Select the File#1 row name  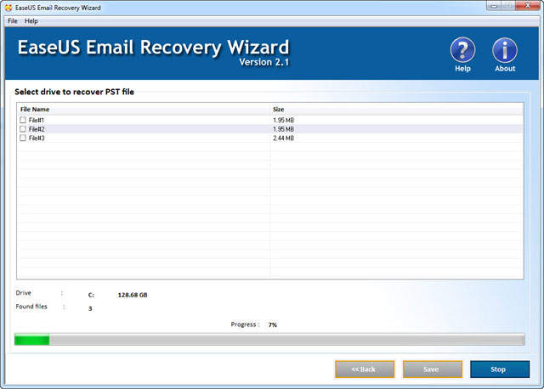(x=37, y=121)
